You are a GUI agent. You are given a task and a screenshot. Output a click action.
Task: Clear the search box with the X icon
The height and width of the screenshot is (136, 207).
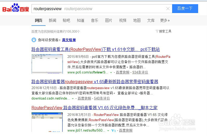tap(168, 9)
